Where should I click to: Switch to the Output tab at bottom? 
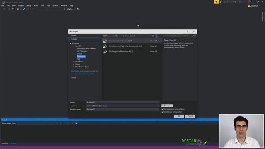tap(14, 144)
